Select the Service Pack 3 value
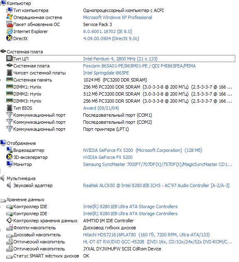Image resolution: width=239 pixels, height=262 pixels. pyautogui.click(x=98, y=24)
